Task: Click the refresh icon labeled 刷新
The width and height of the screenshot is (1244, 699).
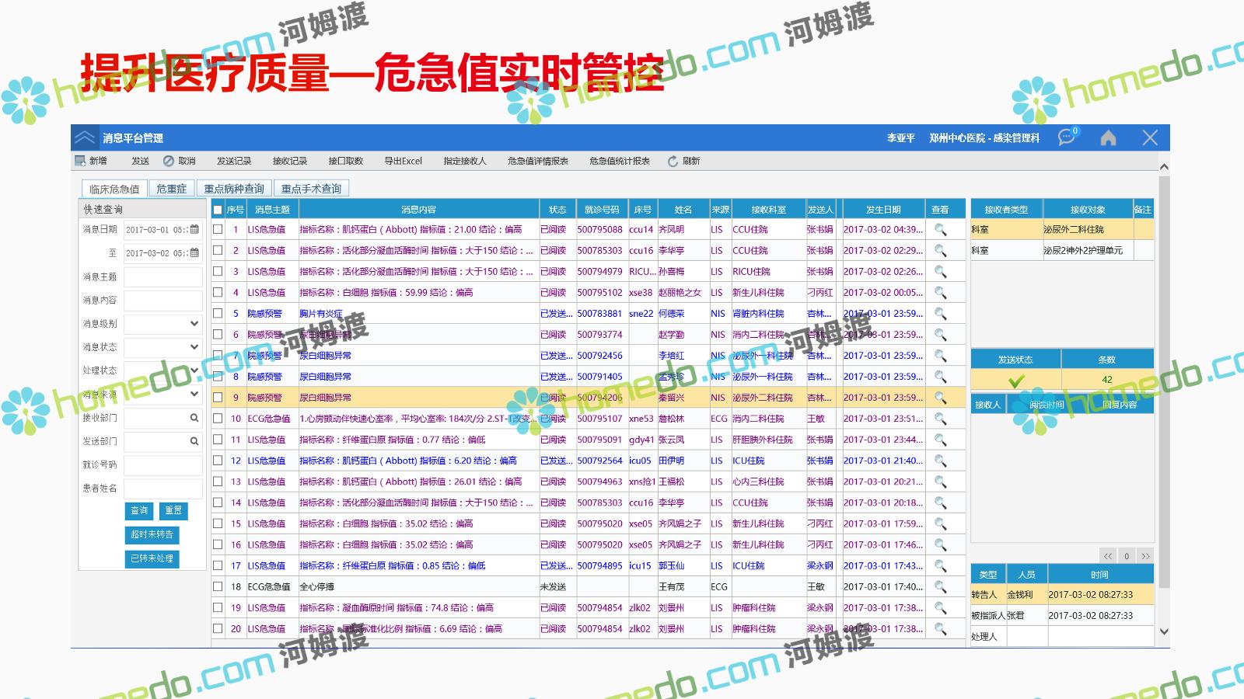Action: tap(673, 161)
